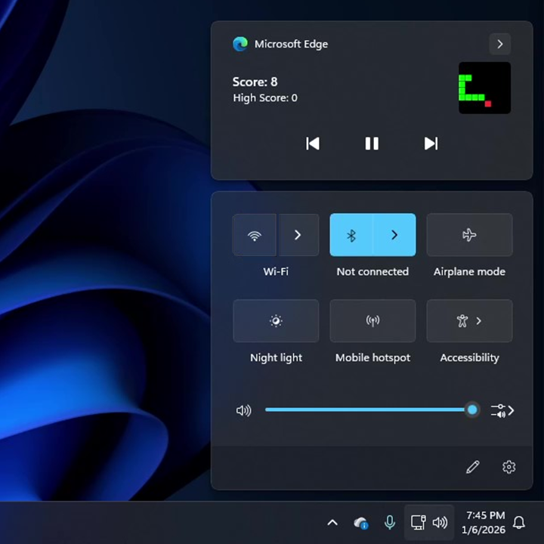The width and height of the screenshot is (544, 544).
Task: Enable Mobile hotspot
Action: click(x=372, y=321)
